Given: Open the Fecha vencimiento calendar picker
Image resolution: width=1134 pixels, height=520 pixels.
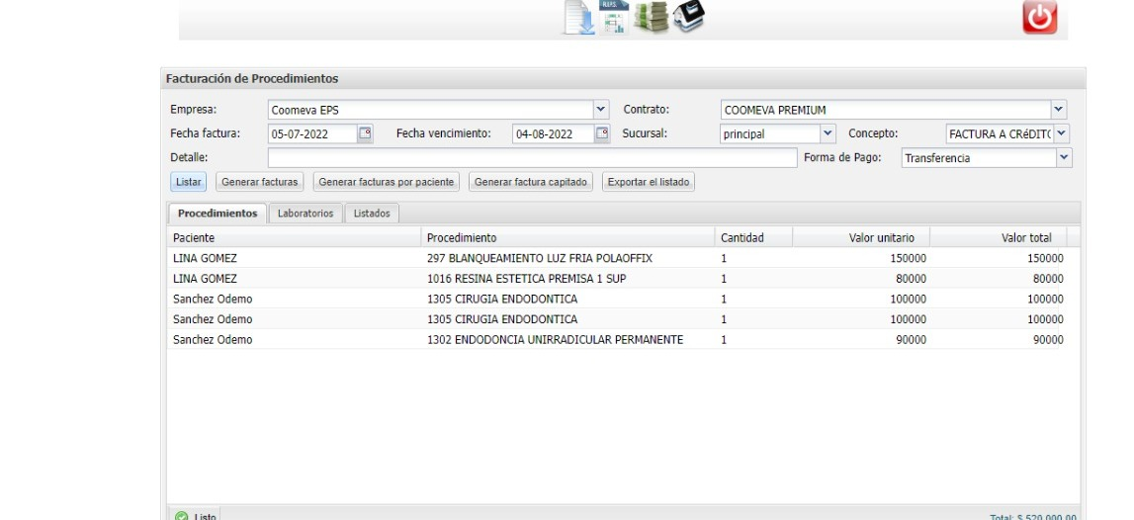Looking at the screenshot, I should click(x=602, y=133).
